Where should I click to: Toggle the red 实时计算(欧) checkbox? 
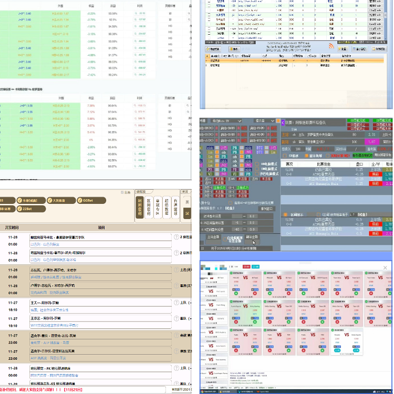[x=327, y=156]
